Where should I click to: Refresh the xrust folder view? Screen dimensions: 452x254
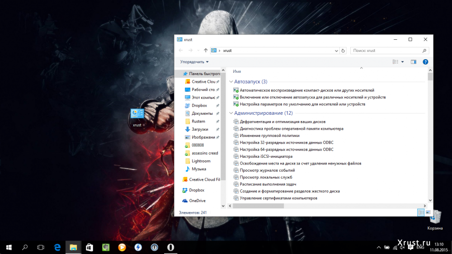[343, 51]
